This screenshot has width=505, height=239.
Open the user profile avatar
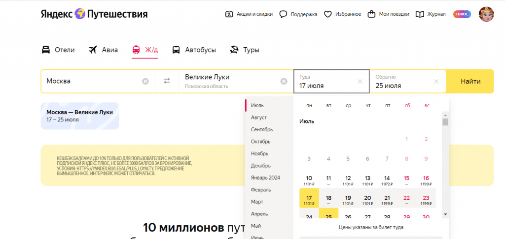(x=486, y=14)
